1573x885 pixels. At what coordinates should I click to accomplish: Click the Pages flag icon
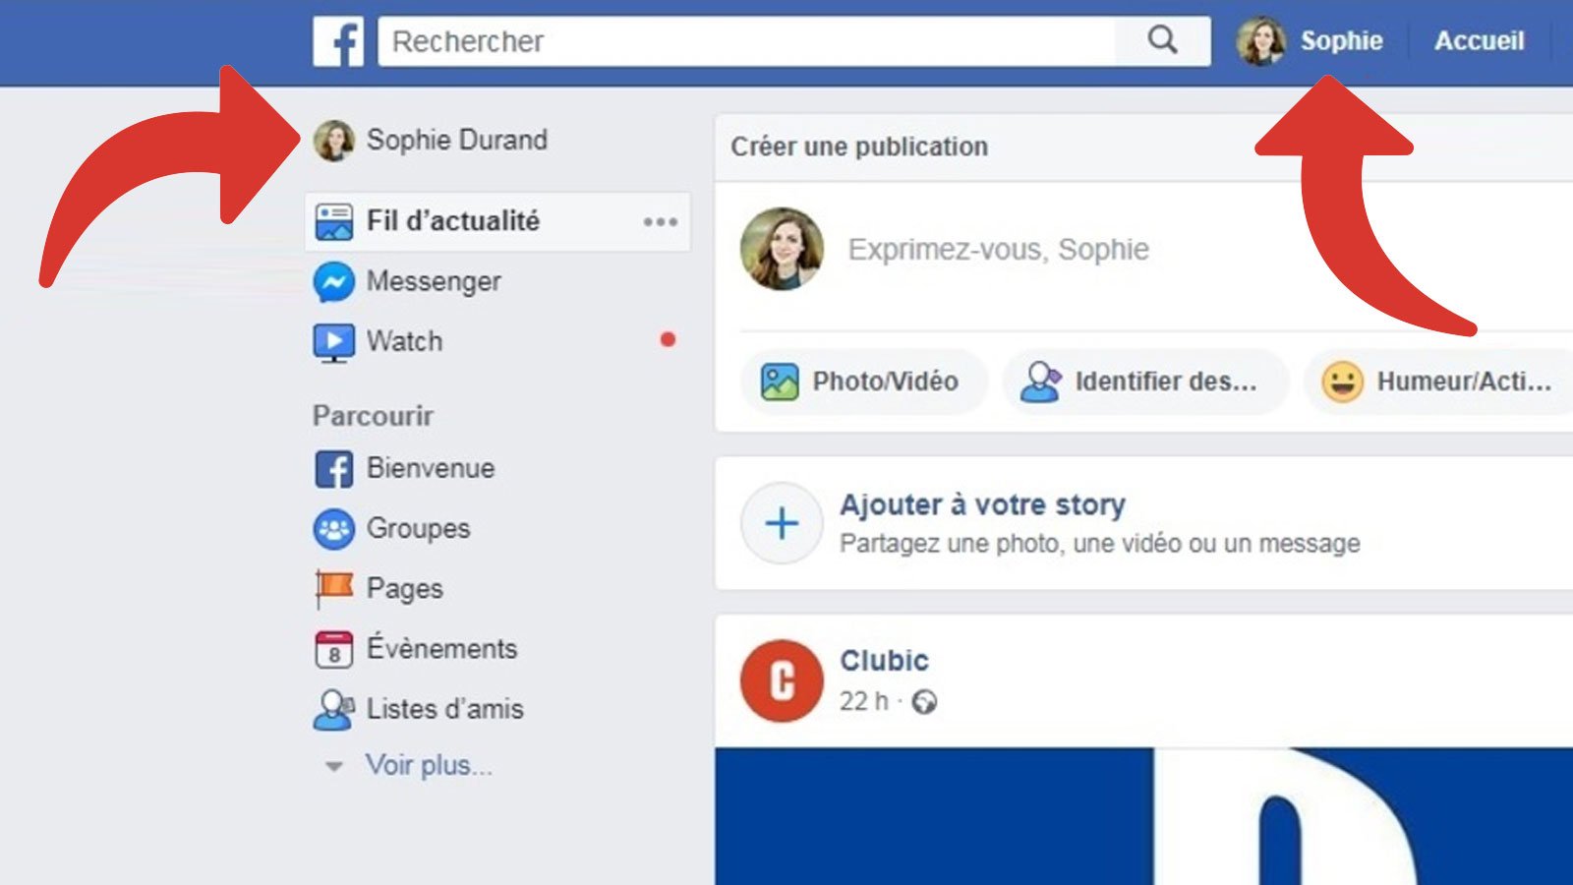point(334,588)
